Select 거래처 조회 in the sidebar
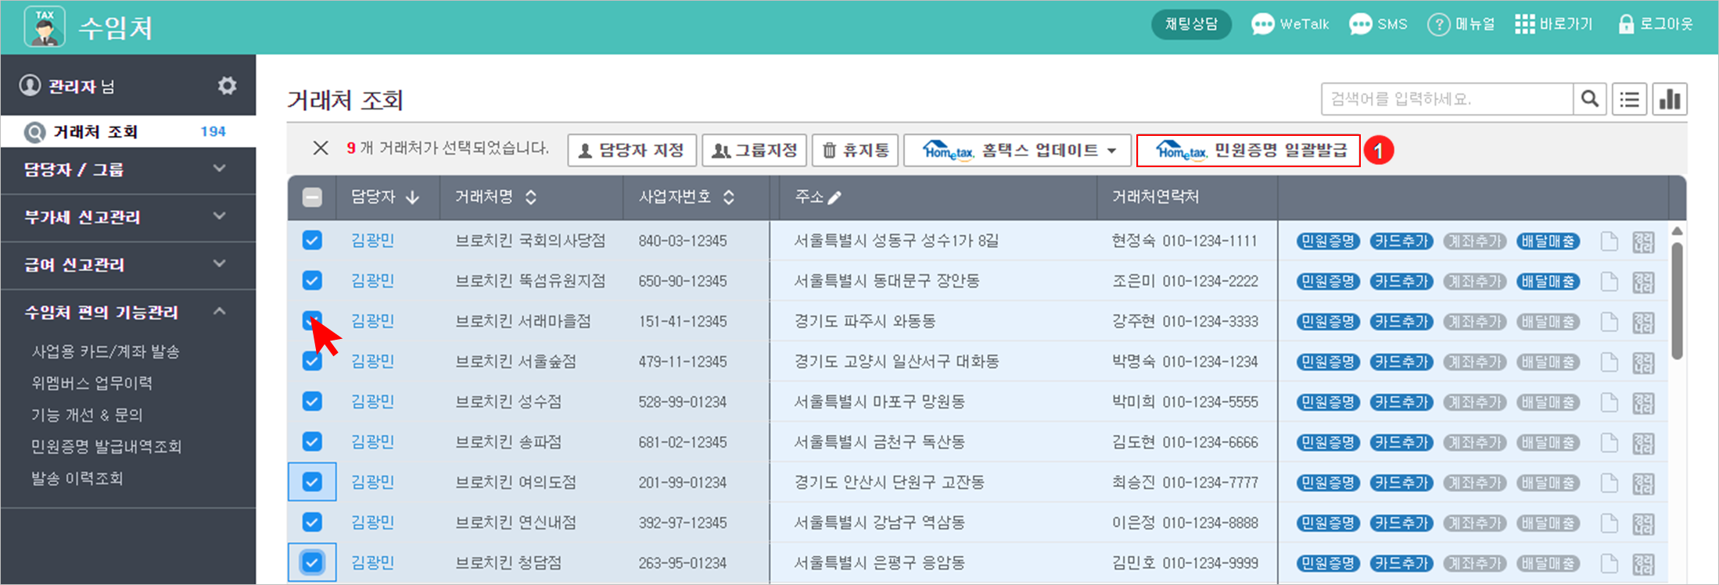This screenshot has width=1719, height=585. (x=128, y=131)
